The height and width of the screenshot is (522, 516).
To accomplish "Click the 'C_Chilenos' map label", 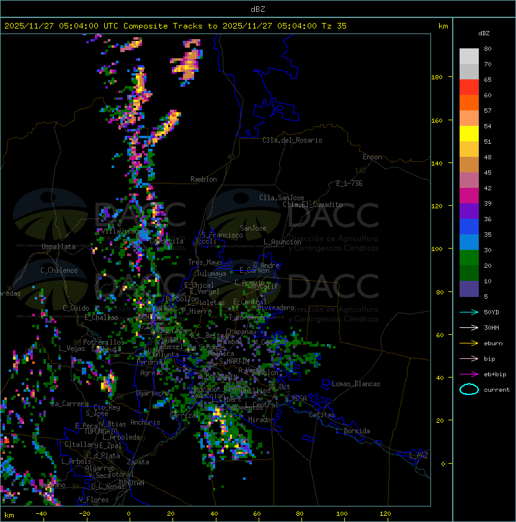I will pos(59,270).
